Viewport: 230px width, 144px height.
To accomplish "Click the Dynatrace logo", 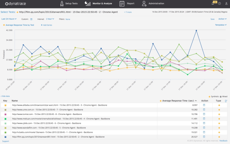I will click(15, 4).
